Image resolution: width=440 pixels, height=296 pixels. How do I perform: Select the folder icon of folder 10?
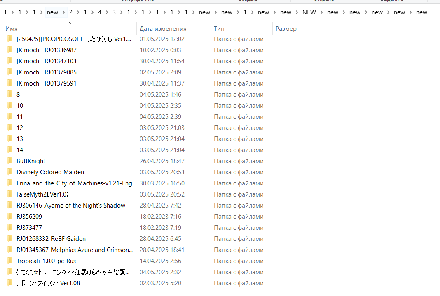[x=10, y=105]
